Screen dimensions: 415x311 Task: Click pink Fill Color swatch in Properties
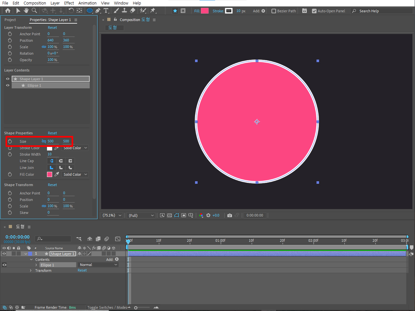(50, 174)
